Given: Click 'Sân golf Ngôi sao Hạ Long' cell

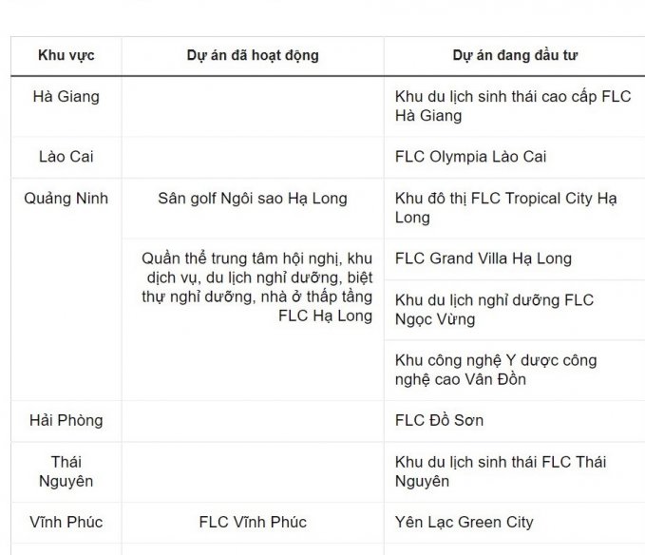Looking at the screenshot, I should (x=253, y=199).
